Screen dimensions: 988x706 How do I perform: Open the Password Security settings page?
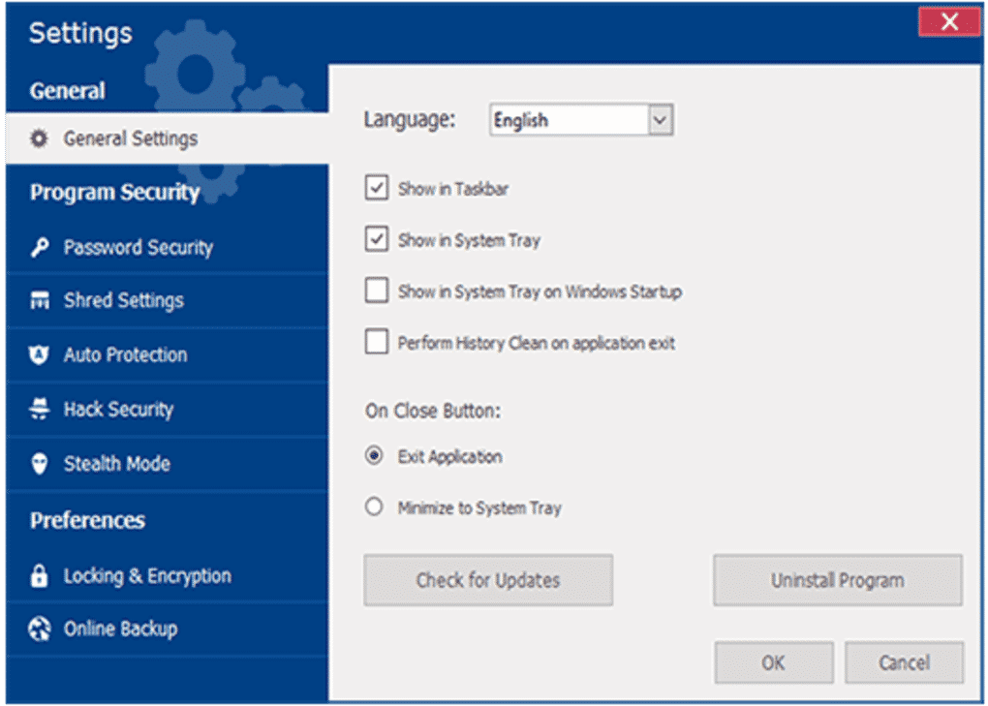click(x=138, y=248)
